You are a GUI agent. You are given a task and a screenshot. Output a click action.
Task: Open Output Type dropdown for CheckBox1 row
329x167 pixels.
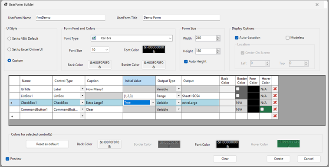pyautogui.click(x=178, y=103)
